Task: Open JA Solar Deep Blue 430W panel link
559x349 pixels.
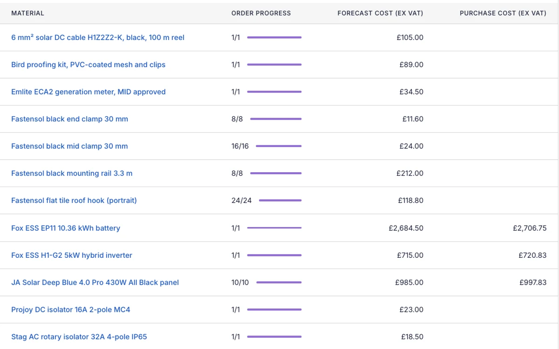Action: (95, 282)
